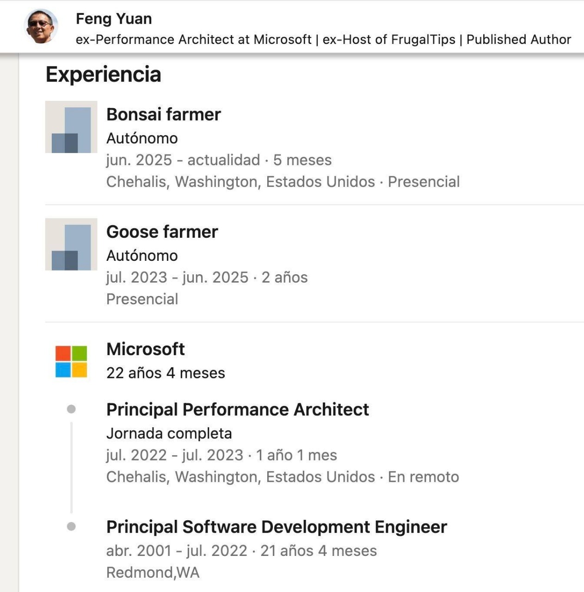Click the jul. 2023 - jun. 2025 date line
Screen dimensions: 584x592
point(207,277)
